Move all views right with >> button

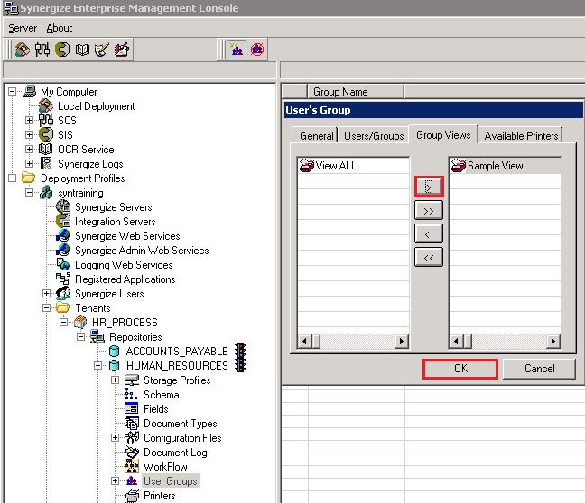click(x=429, y=211)
